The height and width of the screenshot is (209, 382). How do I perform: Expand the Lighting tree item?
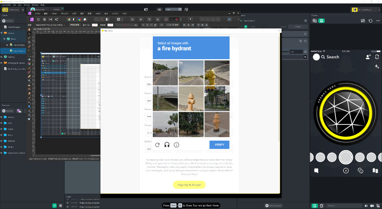tap(2, 57)
